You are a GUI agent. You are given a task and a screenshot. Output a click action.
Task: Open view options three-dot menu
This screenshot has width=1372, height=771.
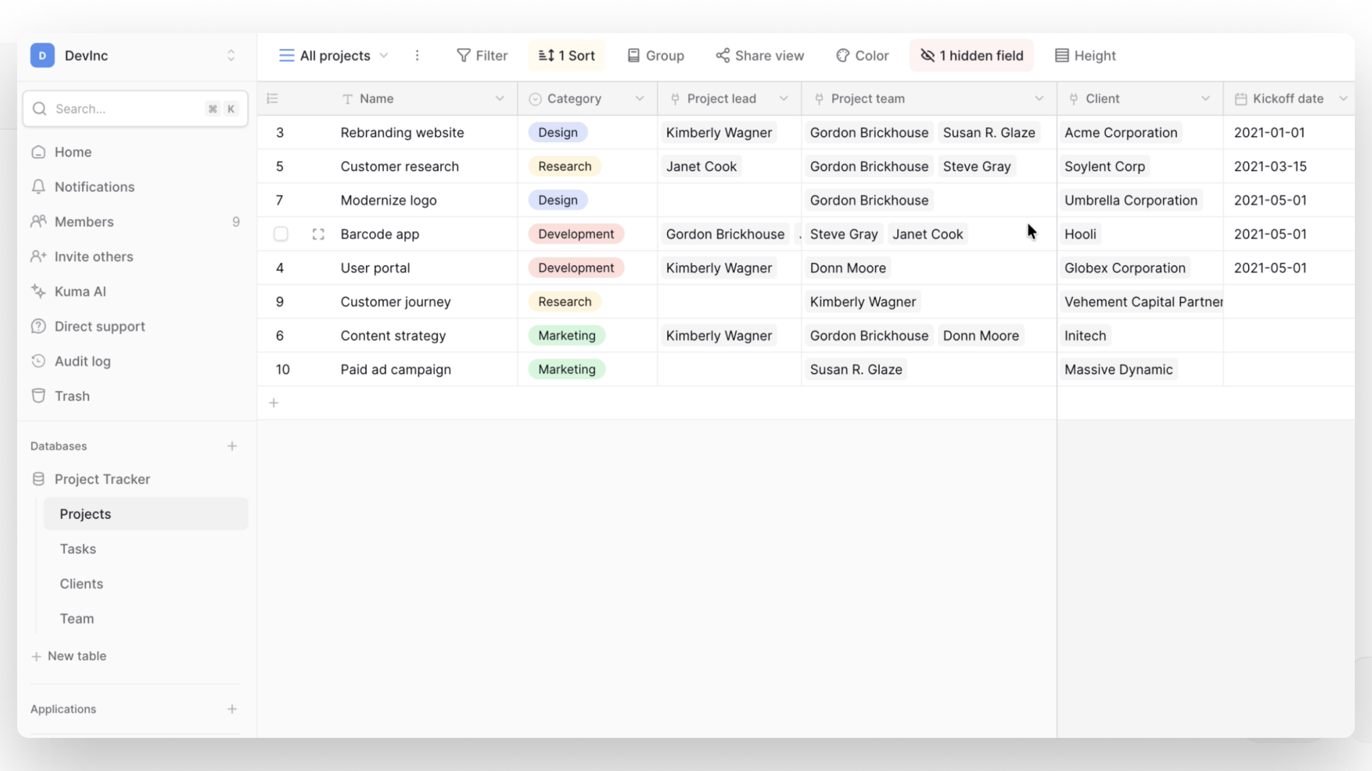point(417,55)
